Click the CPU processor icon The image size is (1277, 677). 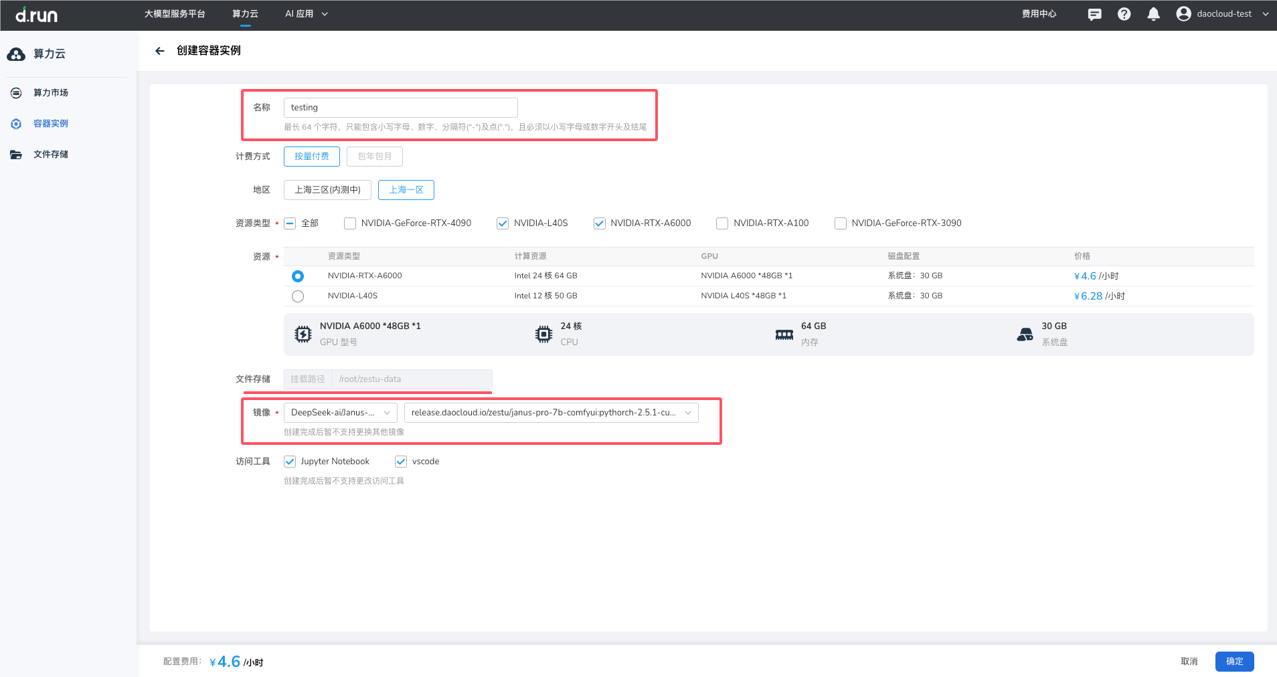click(544, 334)
